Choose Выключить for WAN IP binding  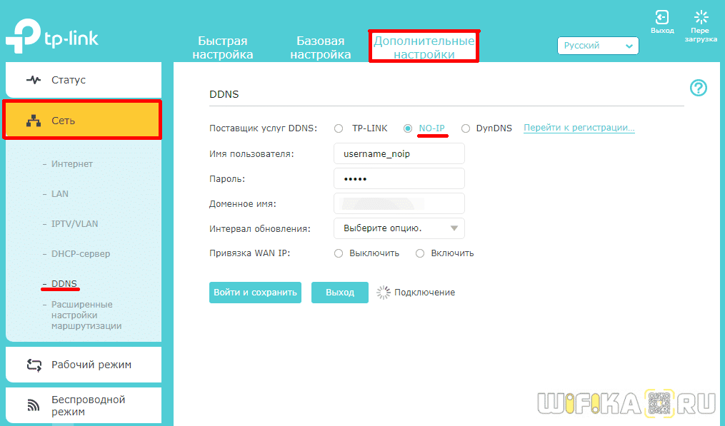pyautogui.click(x=339, y=253)
